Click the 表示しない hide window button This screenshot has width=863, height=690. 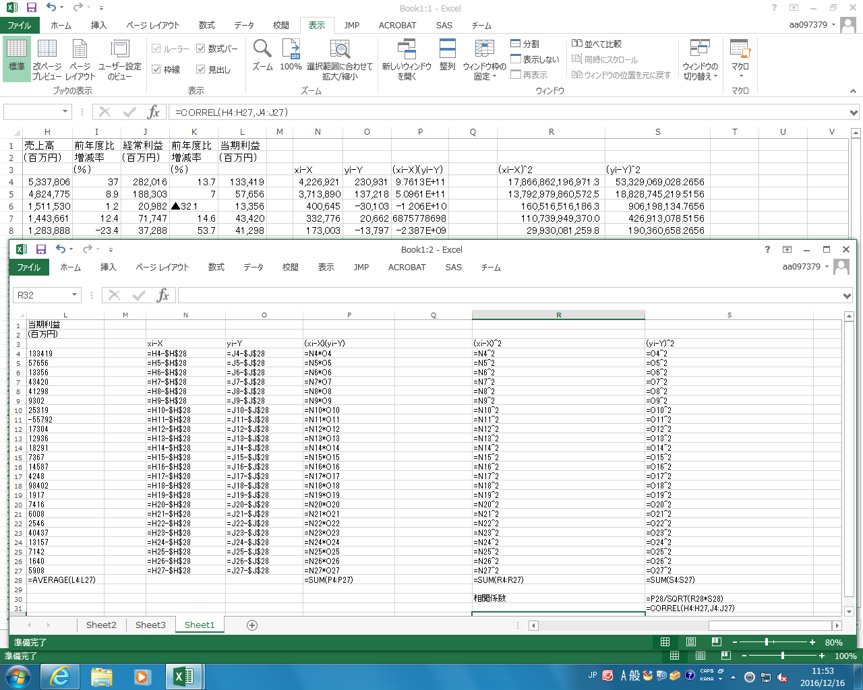coord(535,59)
